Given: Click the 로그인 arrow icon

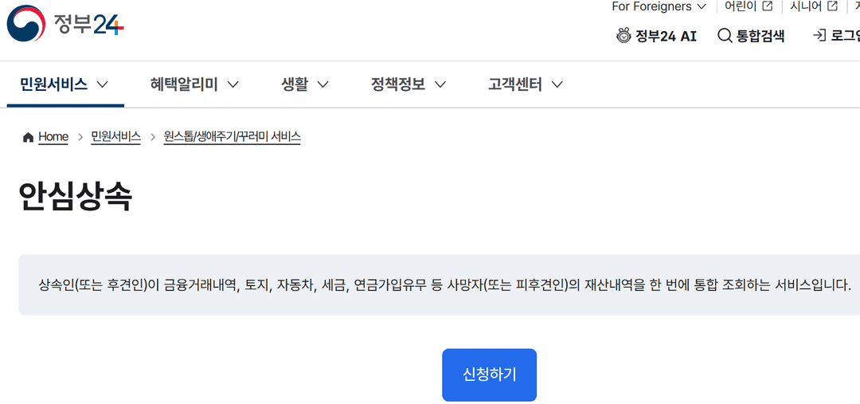Looking at the screenshot, I should (819, 36).
